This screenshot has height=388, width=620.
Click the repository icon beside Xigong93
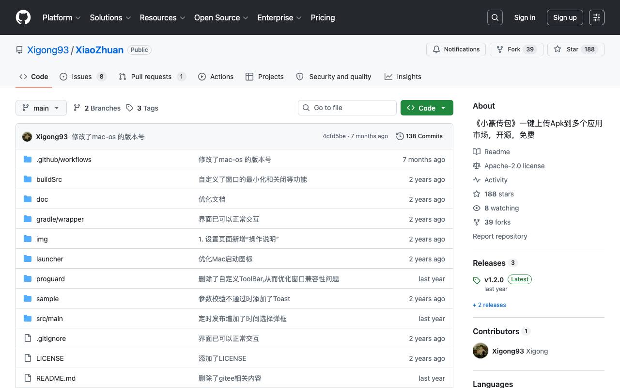pos(19,50)
